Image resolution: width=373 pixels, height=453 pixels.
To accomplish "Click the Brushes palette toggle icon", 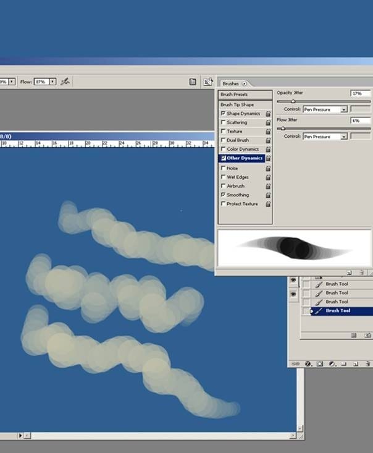I will [x=208, y=82].
